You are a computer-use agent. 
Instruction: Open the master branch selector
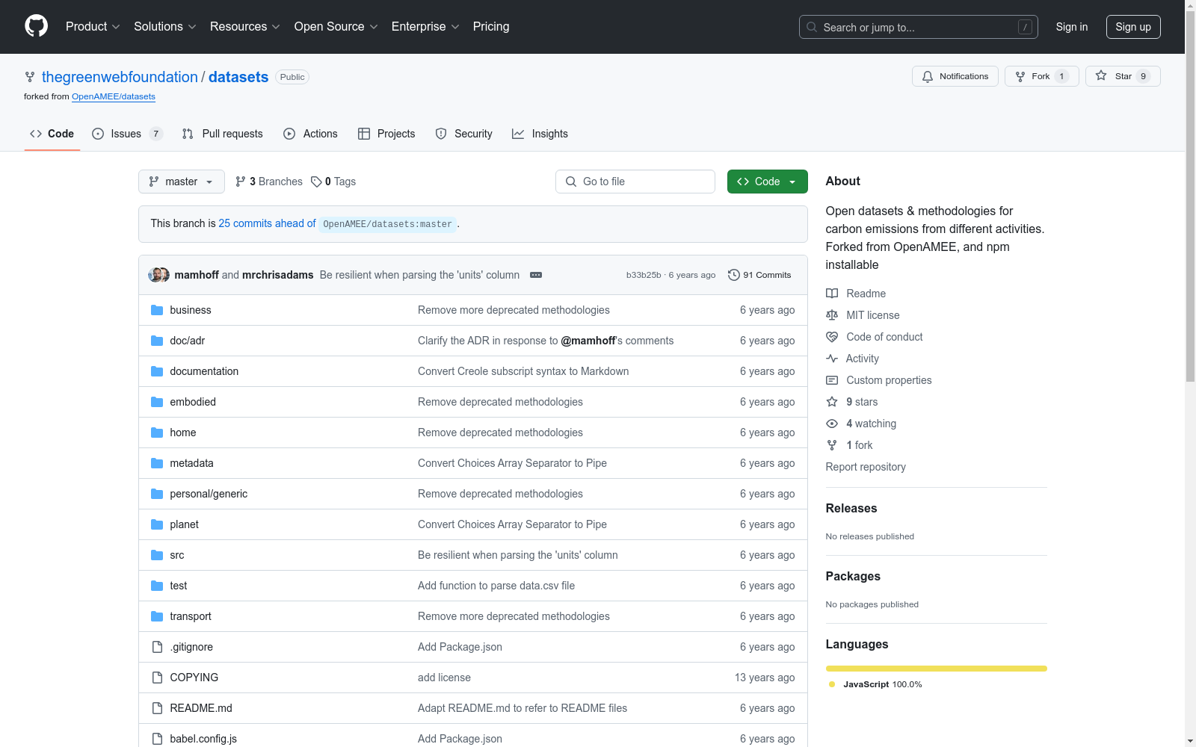(182, 182)
